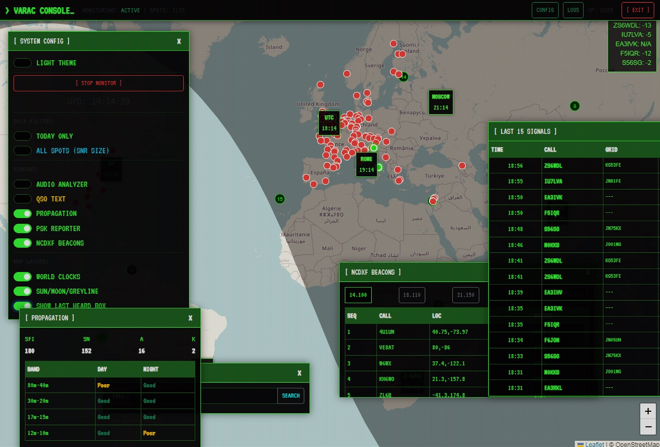Screen dimensions: 660x447
Task: Toggle the Audio Analyzer window switch
Action: [x=23, y=184]
